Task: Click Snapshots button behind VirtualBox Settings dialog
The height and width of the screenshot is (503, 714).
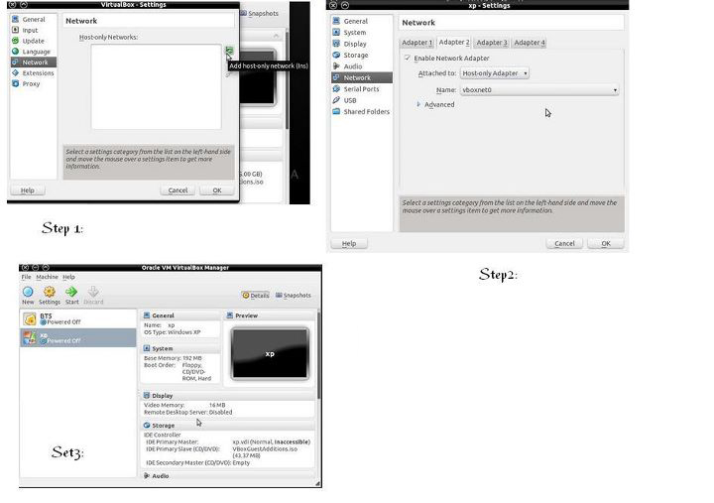Action: point(260,13)
